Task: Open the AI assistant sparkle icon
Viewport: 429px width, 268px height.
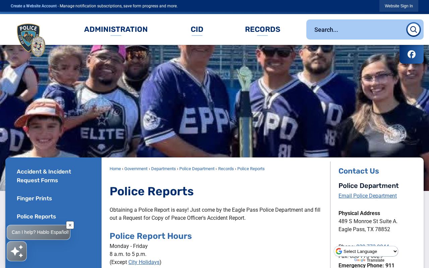Action: pyautogui.click(x=17, y=251)
